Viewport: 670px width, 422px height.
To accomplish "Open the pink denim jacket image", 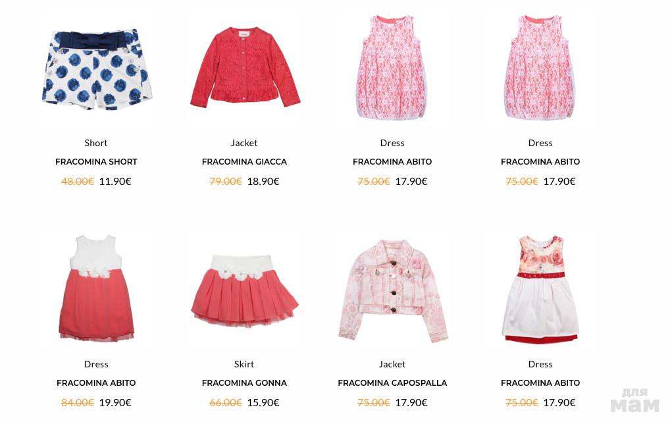I will point(393,291).
